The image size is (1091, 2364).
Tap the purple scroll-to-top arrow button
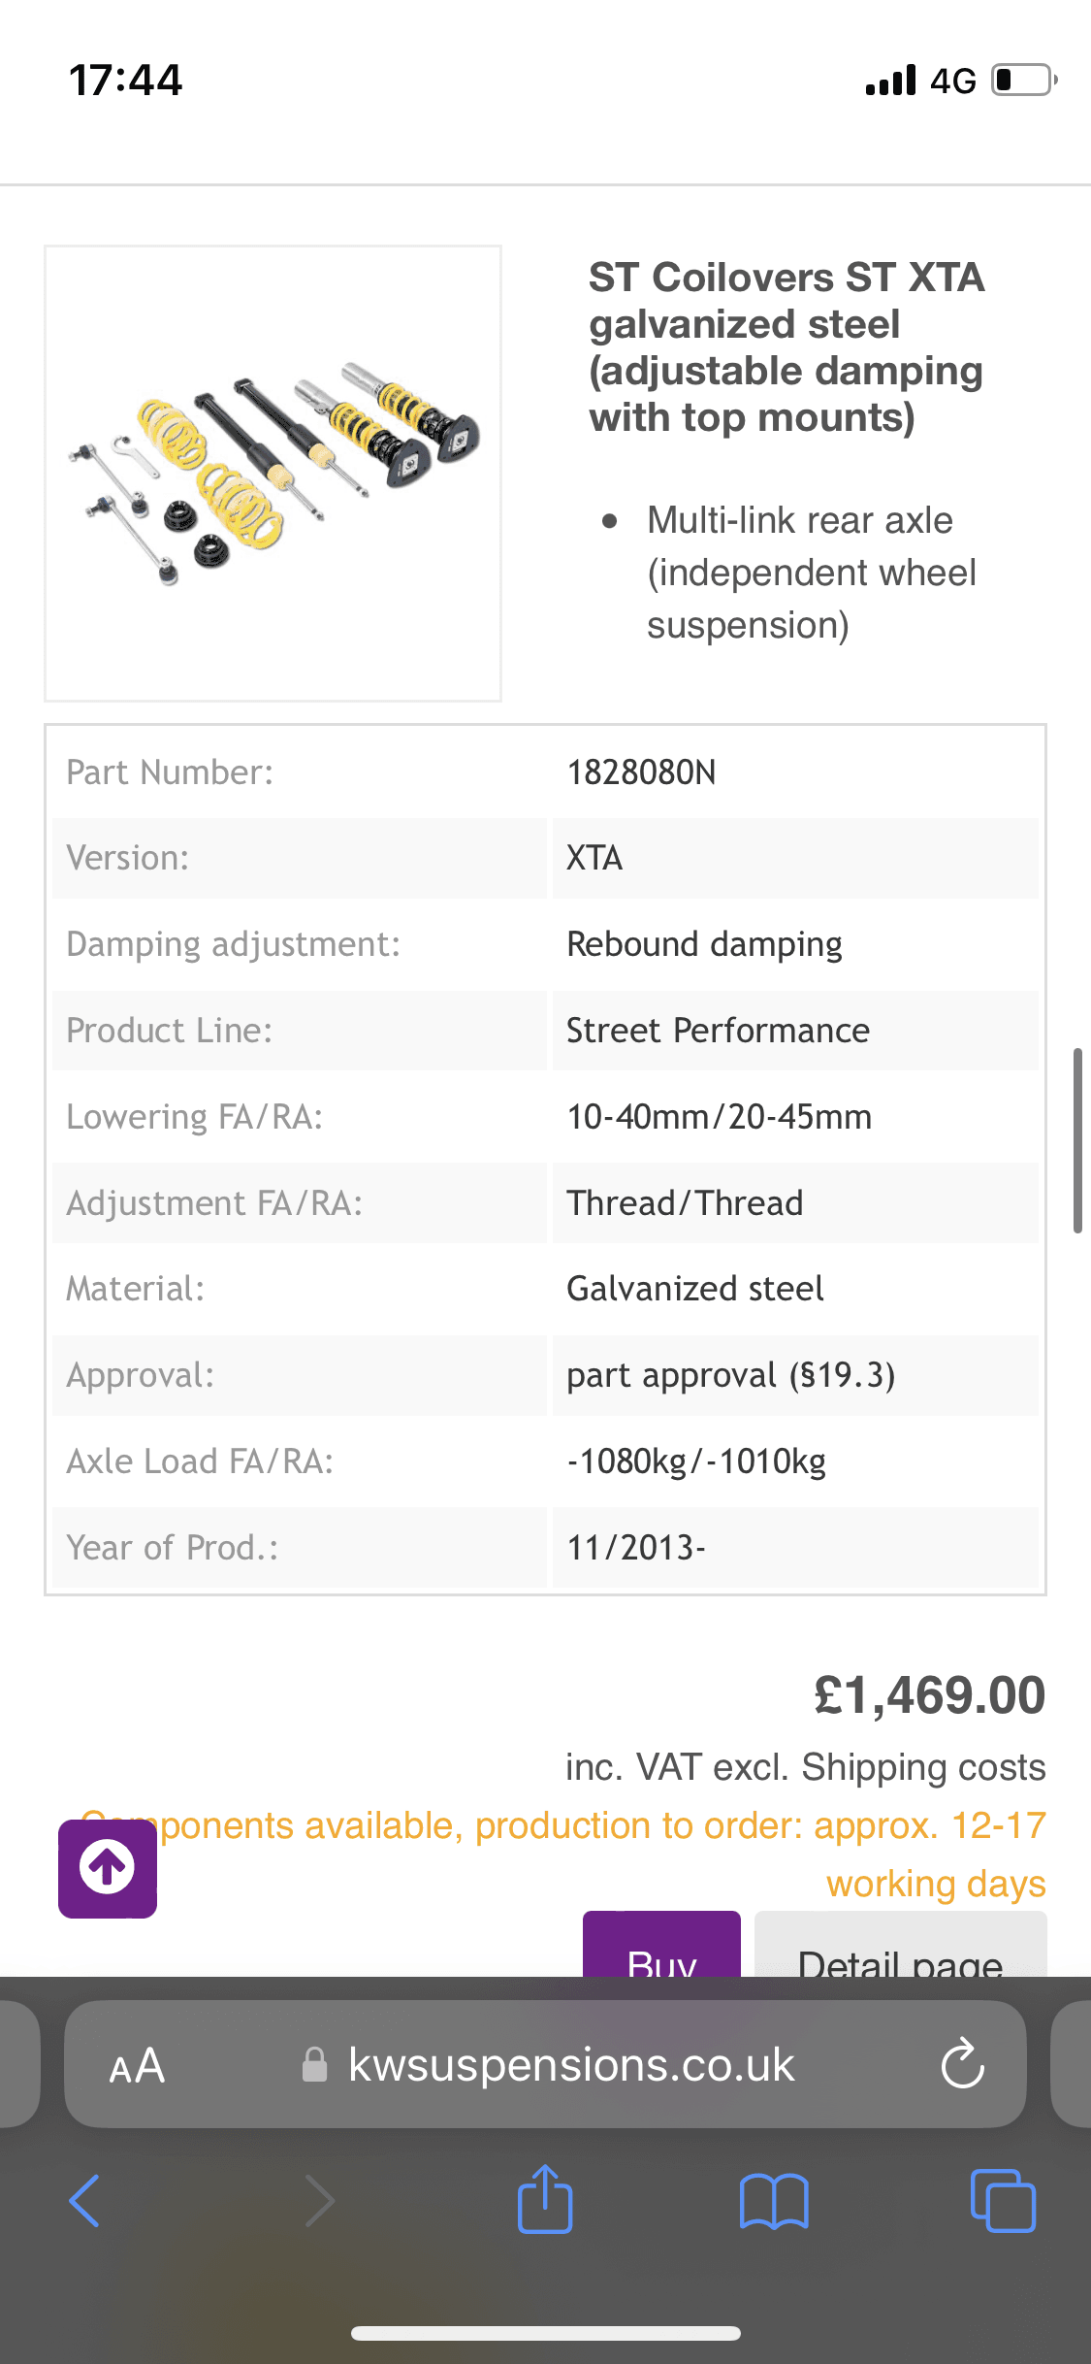(x=108, y=1868)
